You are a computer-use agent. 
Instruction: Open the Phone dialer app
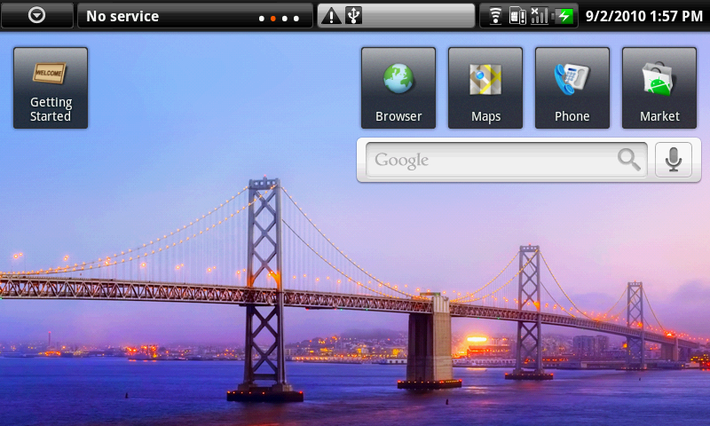pyautogui.click(x=572, y=88)
